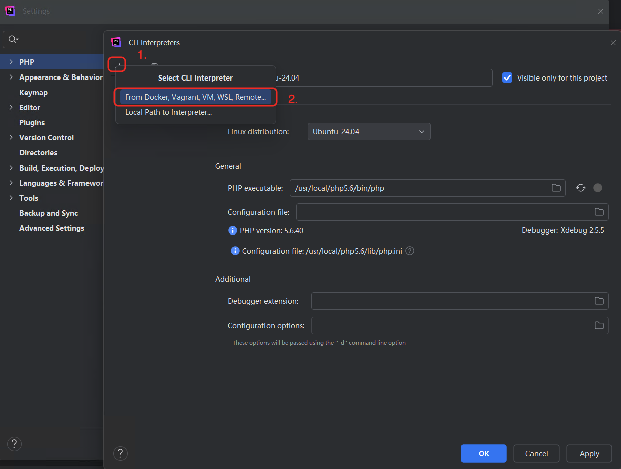Open Configuration options editor folder icon

click(599, 325)
